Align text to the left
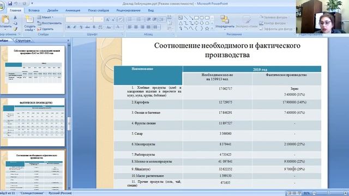This screenshot has height=196, width=349. tap(130, 27)
